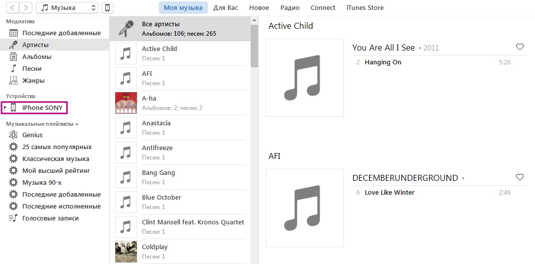535x264 pixels.
Task: Click the artist list scrollbar thumb
Action: pos(254,46)
